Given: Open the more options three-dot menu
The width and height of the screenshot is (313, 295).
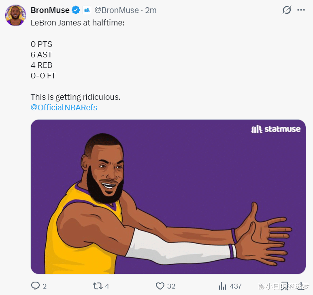Looking at the screenshot, I should [302, 10].
